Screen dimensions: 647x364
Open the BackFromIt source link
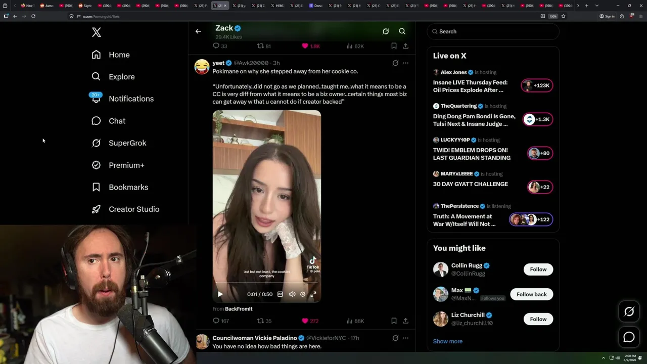click(239, 309)
